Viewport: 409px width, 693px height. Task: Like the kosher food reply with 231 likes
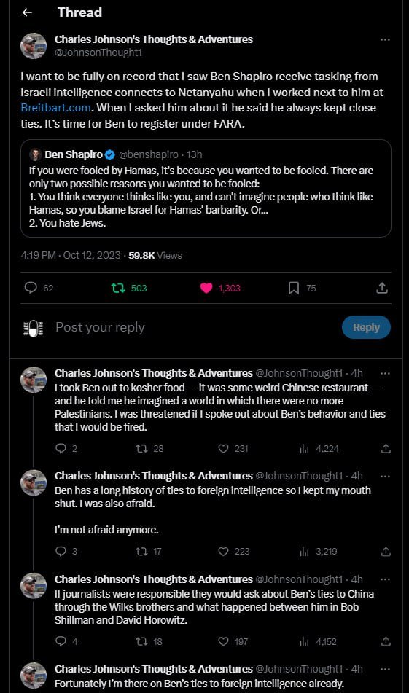(223, 449)
